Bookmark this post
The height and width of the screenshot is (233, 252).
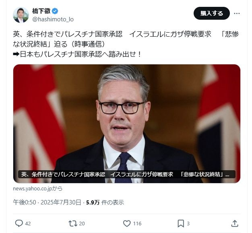tap(181, 223)
